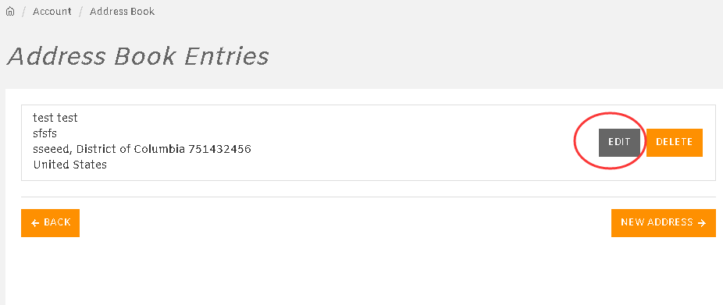Click the District of Columbia text
723x305 pixels.
point(131,149)
